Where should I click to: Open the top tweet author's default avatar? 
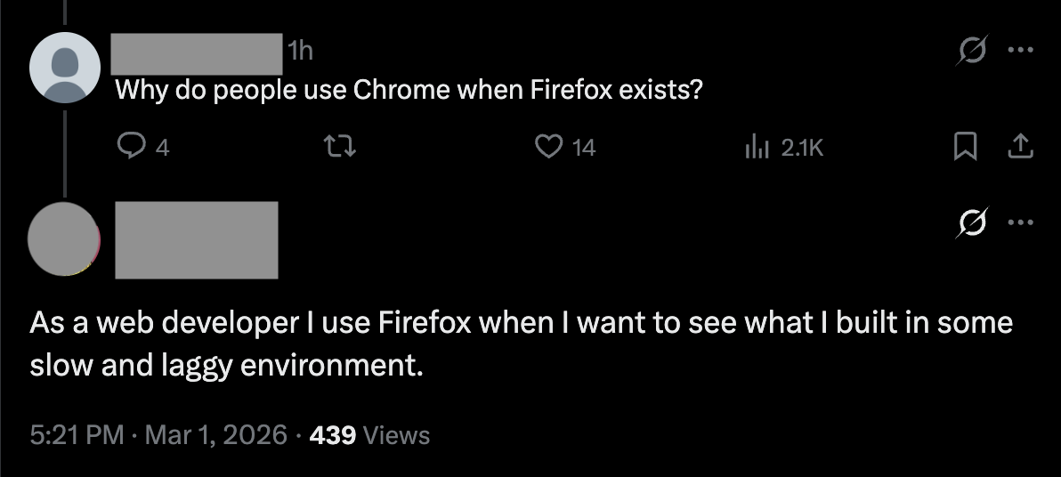coord(64,69)
